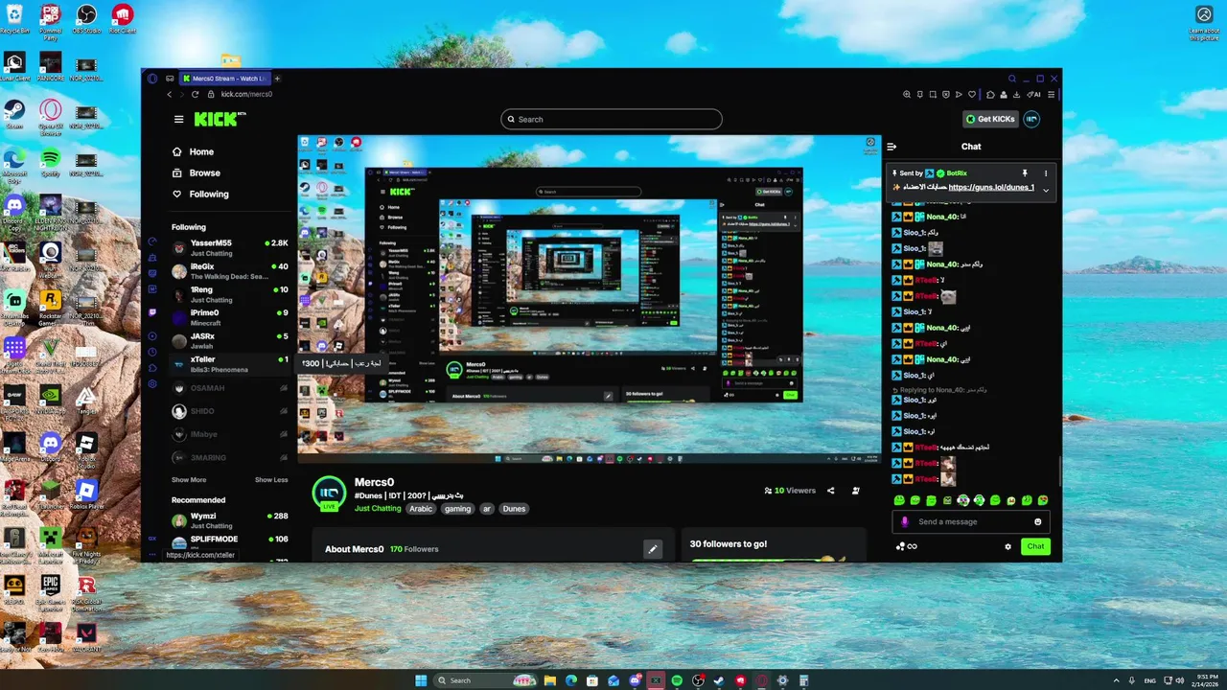The height and width of the screenshot is (690, 1227).
Task: Open browser search tabs magnifier icon
Action: click(x=1011, y=79)
